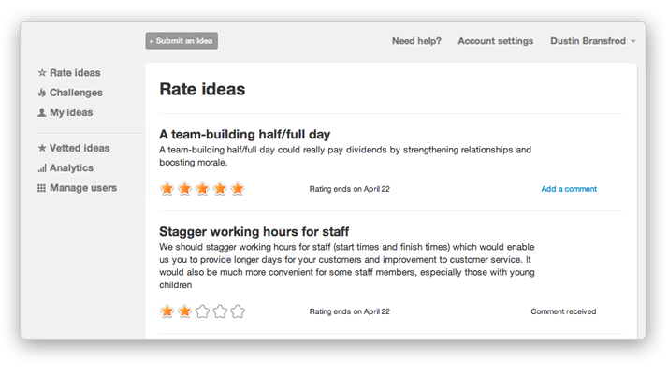The height and width of the screenshot is (391, 668).
Task: Give stagger working hours idea five stars
Action: [x=238, y=311]
